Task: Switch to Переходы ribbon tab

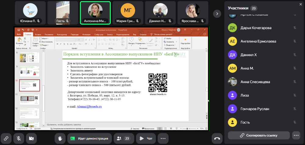Action: click(75, 35)
